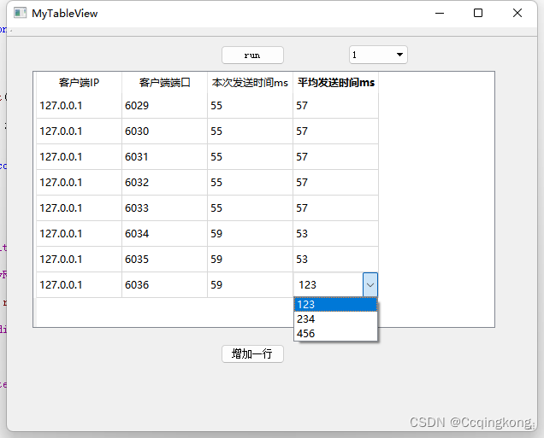Select the average 57 in the 6031 row
Screen dimensions: 544x438
point(336,157)
